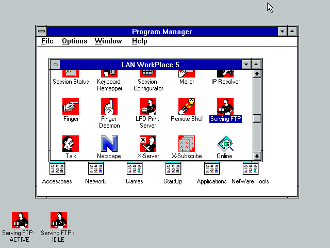
Task: Open the Help menu
Action: (139, 41)
